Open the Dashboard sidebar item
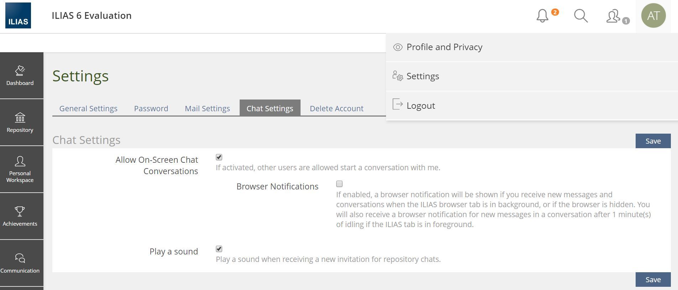Viewport: 678px width, 290px height. (20, 75)
